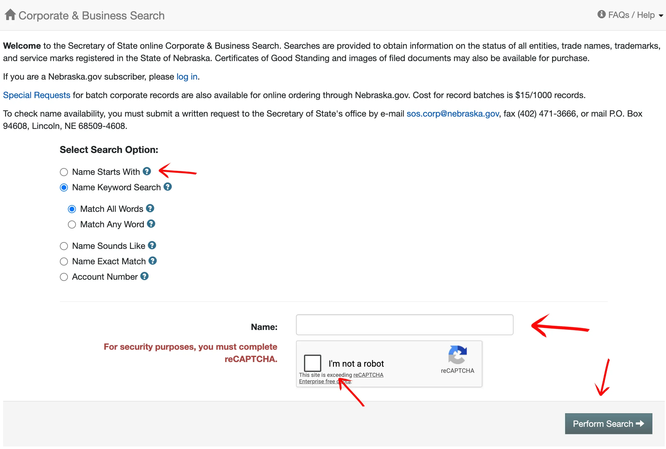Click the info icon beside FAQs / Help

(x=601, y=14)
